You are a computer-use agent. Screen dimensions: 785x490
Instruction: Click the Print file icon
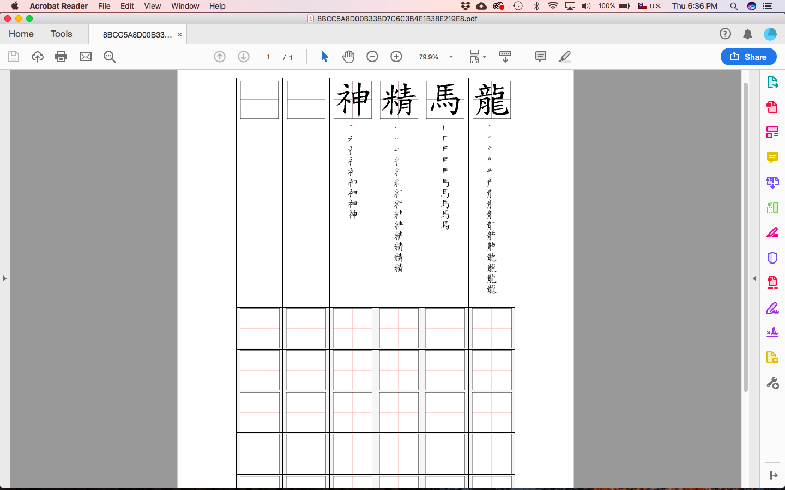click(x=61, y=57)
